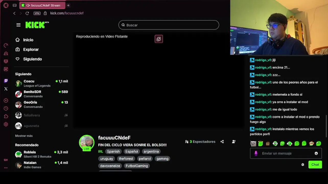Go to Inicio in Kick sidebar

[24, 40]
